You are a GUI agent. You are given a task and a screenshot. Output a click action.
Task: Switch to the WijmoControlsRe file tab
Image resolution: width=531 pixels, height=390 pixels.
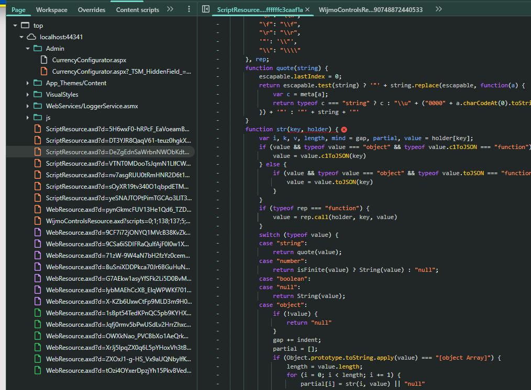pos(370,9)
